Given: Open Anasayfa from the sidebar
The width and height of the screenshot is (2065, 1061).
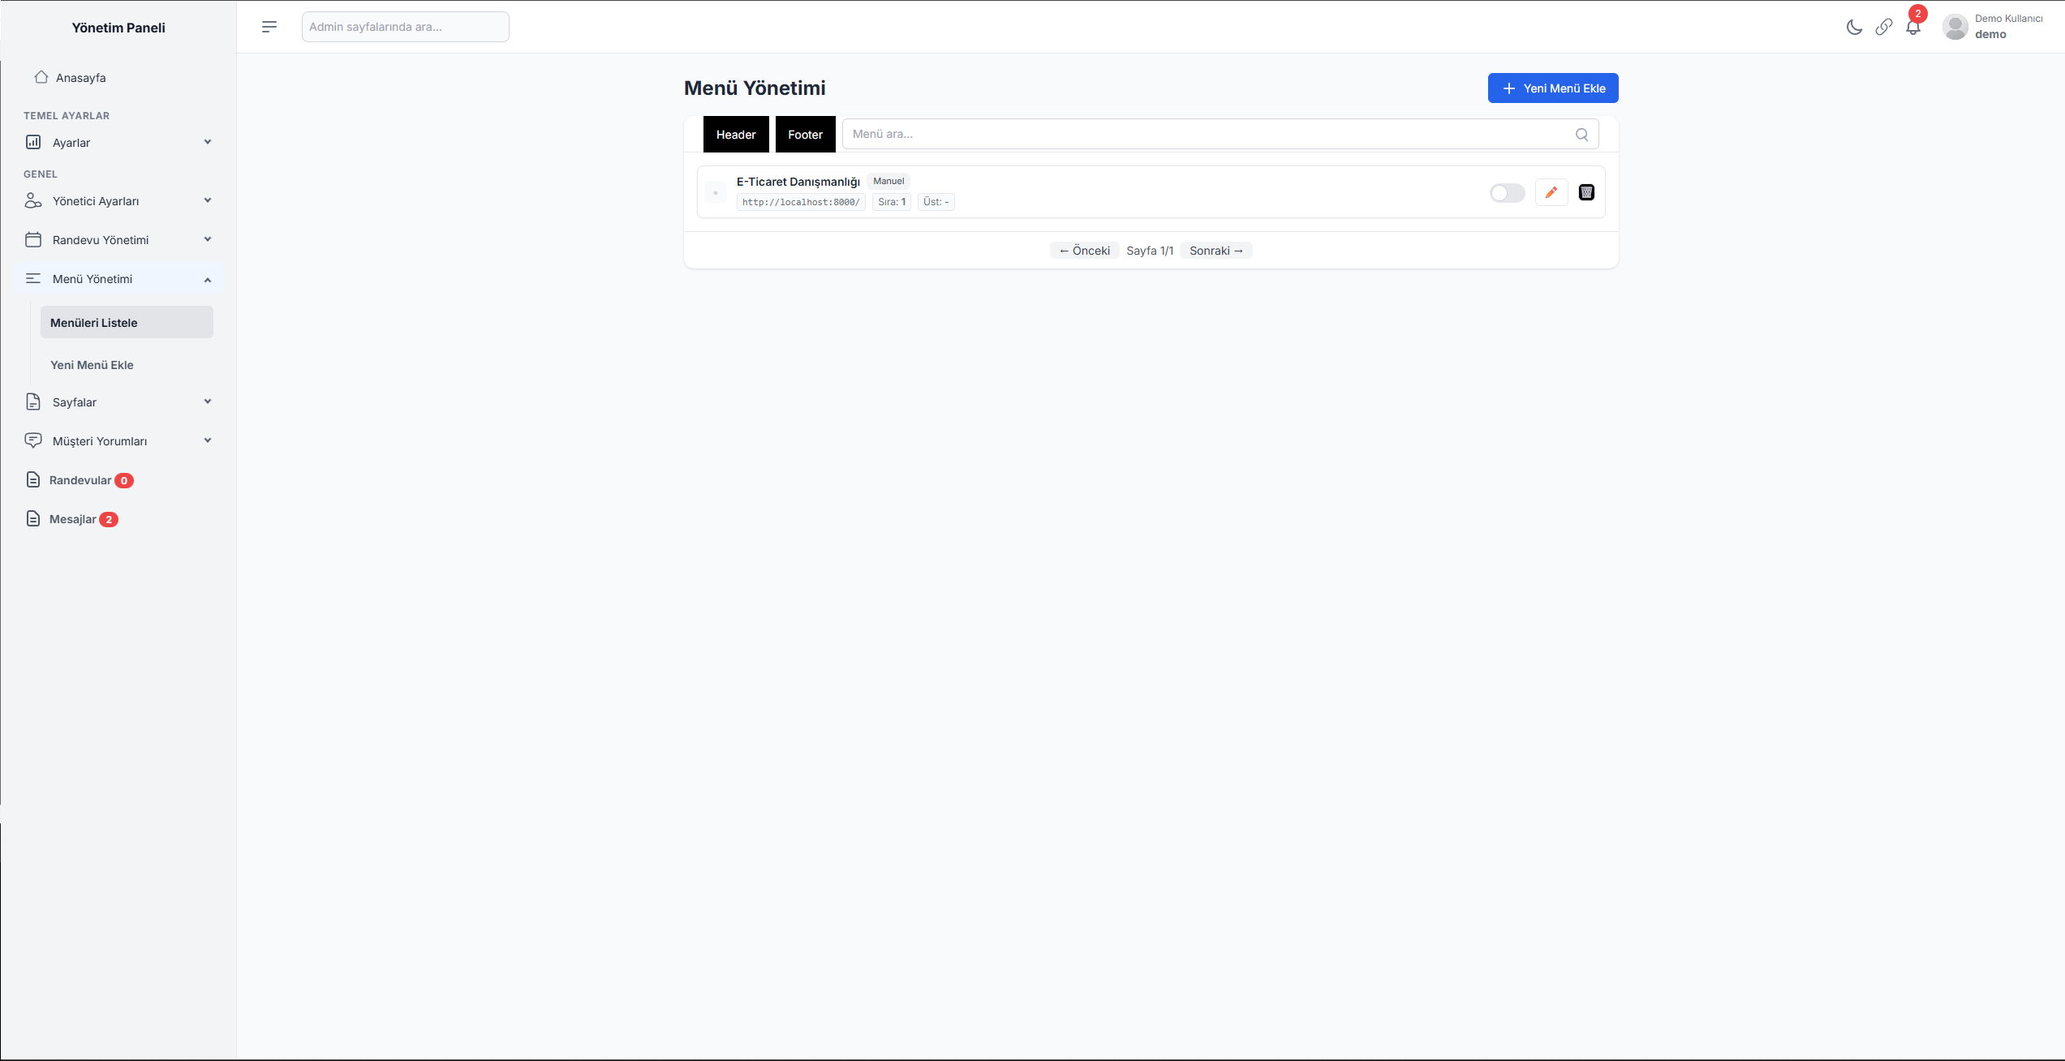Looking at the screenshot, I should [x=80, y=78].
